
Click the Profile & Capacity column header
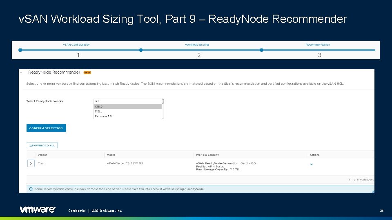207,155
